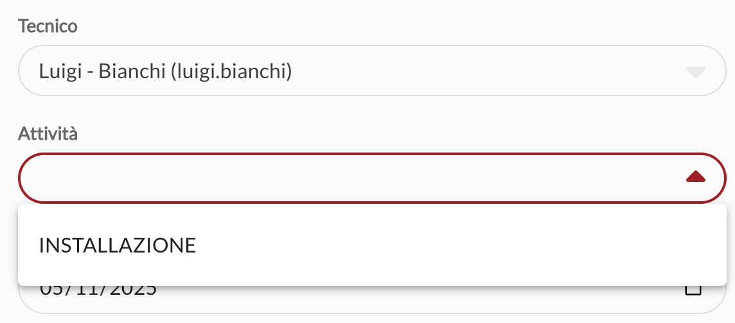Screen dimensions: 735x323
Task: Click the Tecnico combo box field
Action: pyautogui.click(x=371, y=71)
